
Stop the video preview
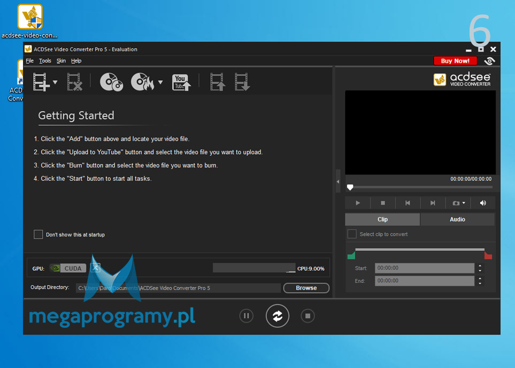tap(382, 203)
